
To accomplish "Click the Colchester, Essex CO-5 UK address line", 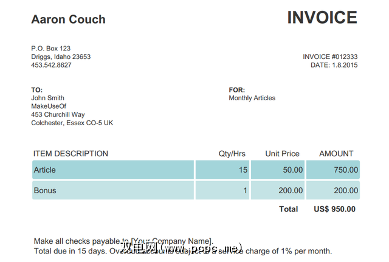I will pos(72,123).
